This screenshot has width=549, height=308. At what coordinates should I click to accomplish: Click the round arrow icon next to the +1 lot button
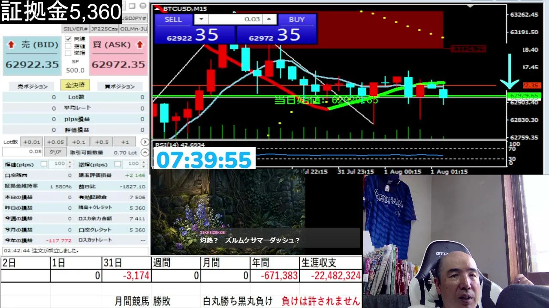click(x=145, y=142)
